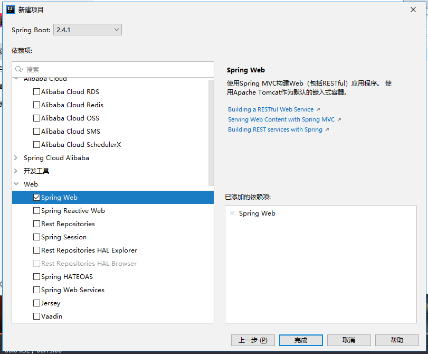Check Spring Reactive Web

click(36, 210)
